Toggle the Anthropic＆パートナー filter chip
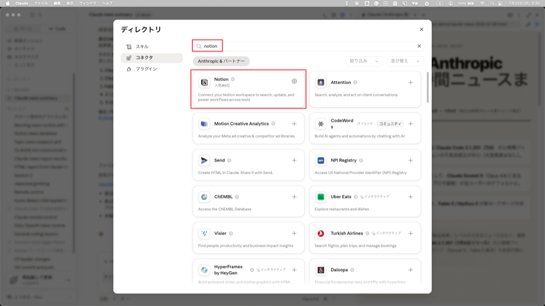The width and height of the screenshot is (545, 306). [221, 61]
